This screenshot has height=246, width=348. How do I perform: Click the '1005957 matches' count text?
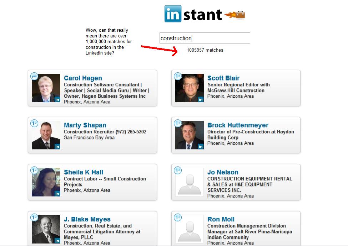click(205, 50)
